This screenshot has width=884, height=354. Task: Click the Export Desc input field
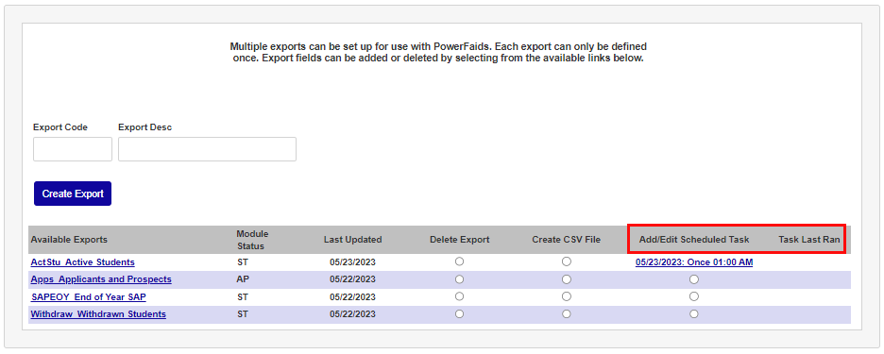[207, 149]
